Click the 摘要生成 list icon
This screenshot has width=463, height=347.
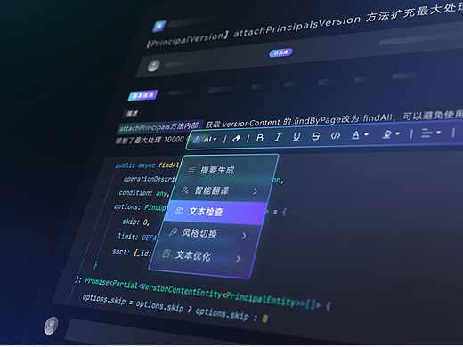tap(191, 170)
